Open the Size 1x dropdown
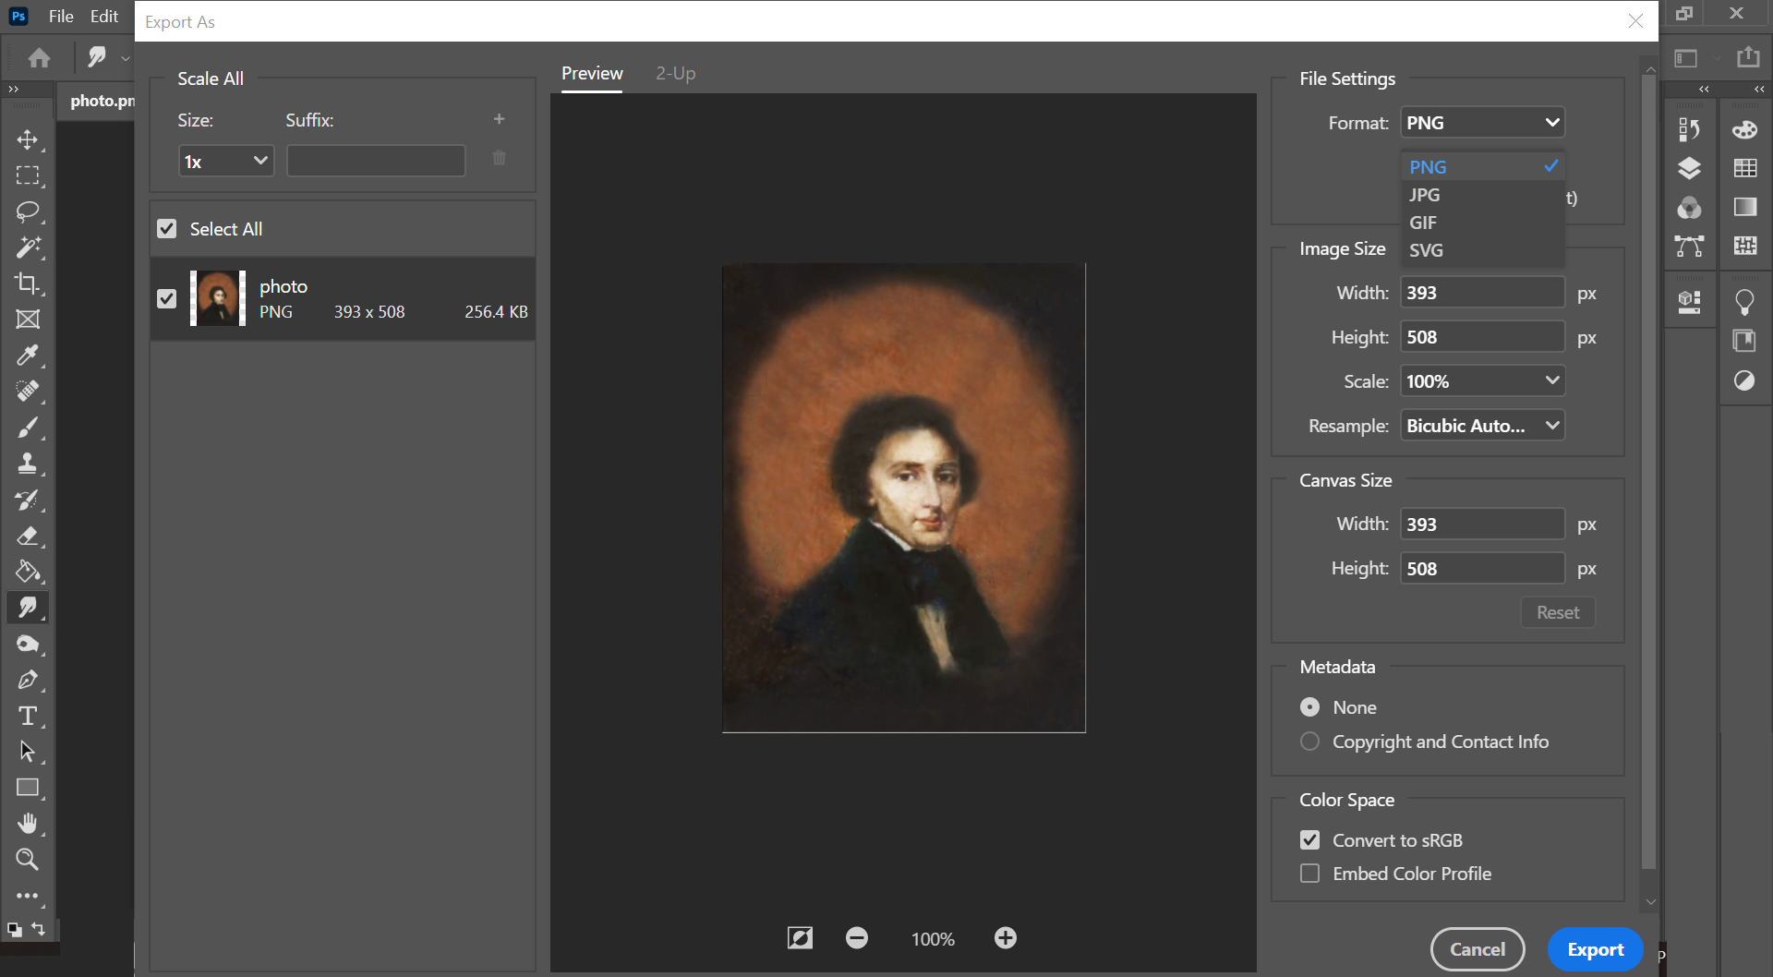1773x977 pixels. pyautogui.click(x=226, y=161)
